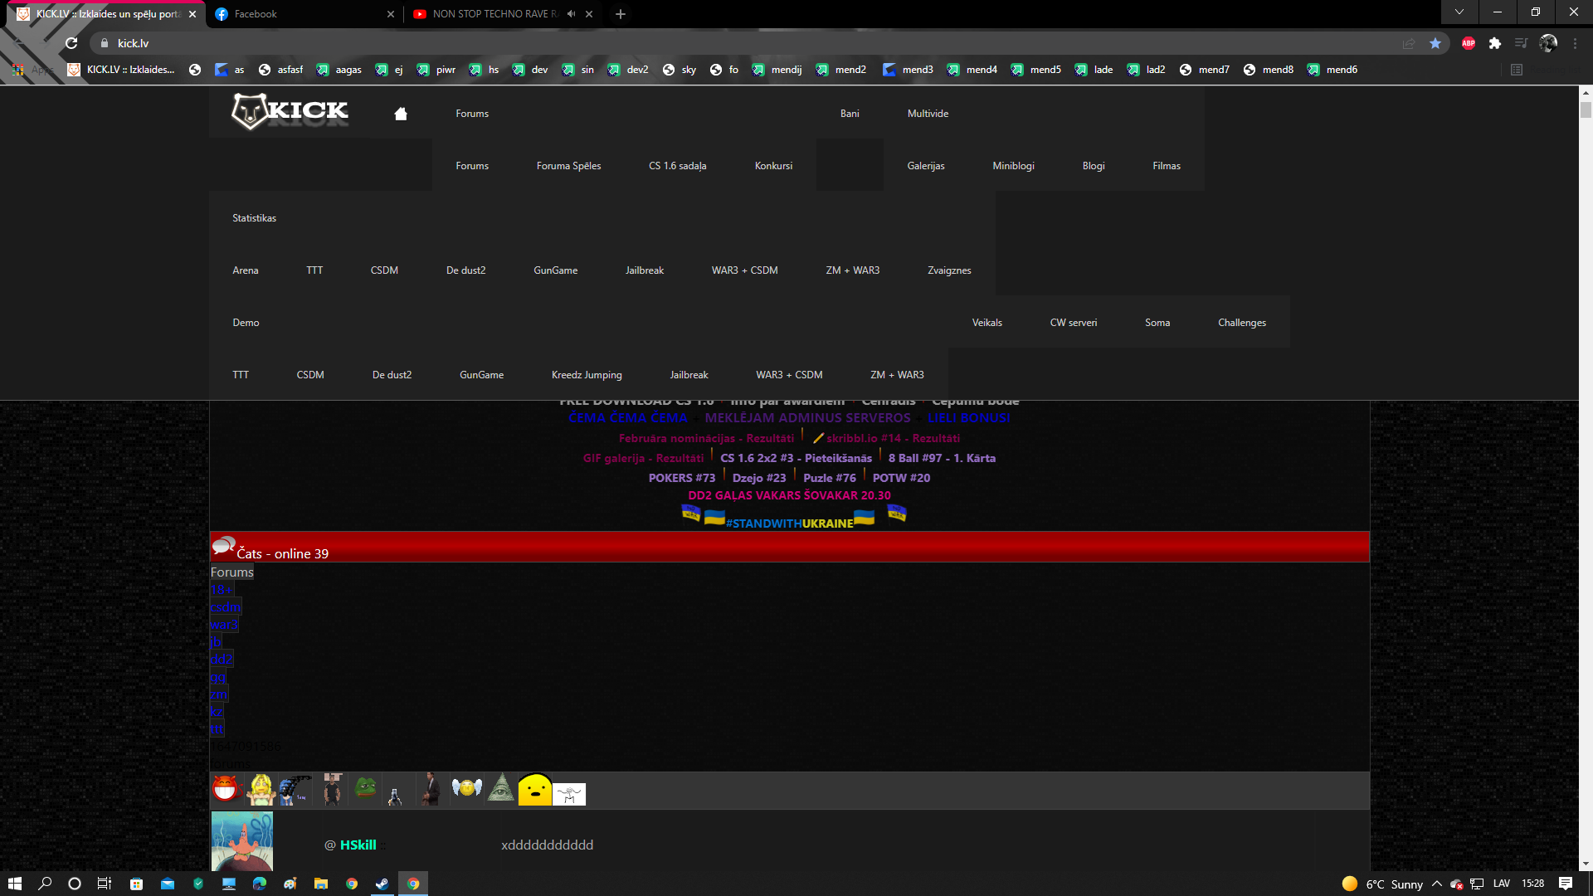Open the mend5 bookmark
1593x896 pixels.
(x=1036, y=70)
